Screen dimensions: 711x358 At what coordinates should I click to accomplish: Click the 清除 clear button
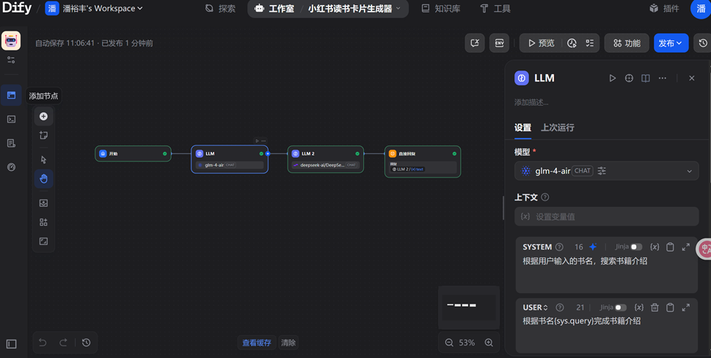pos(288,343)
